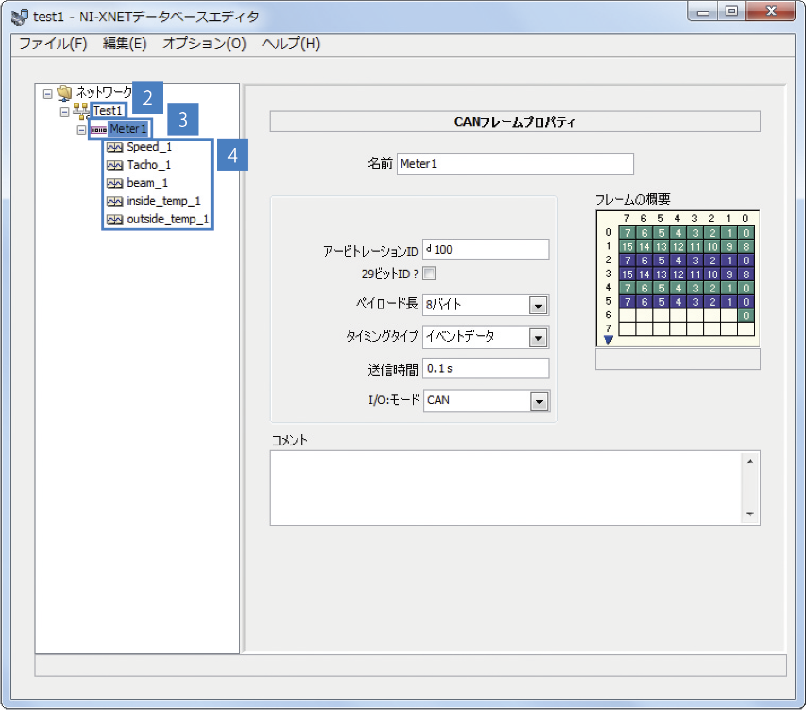
Task: Click the Tacho_1 signal icon
Action: (115, 166)
